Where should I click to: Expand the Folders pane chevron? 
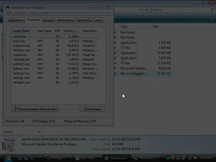coord(39,132)
